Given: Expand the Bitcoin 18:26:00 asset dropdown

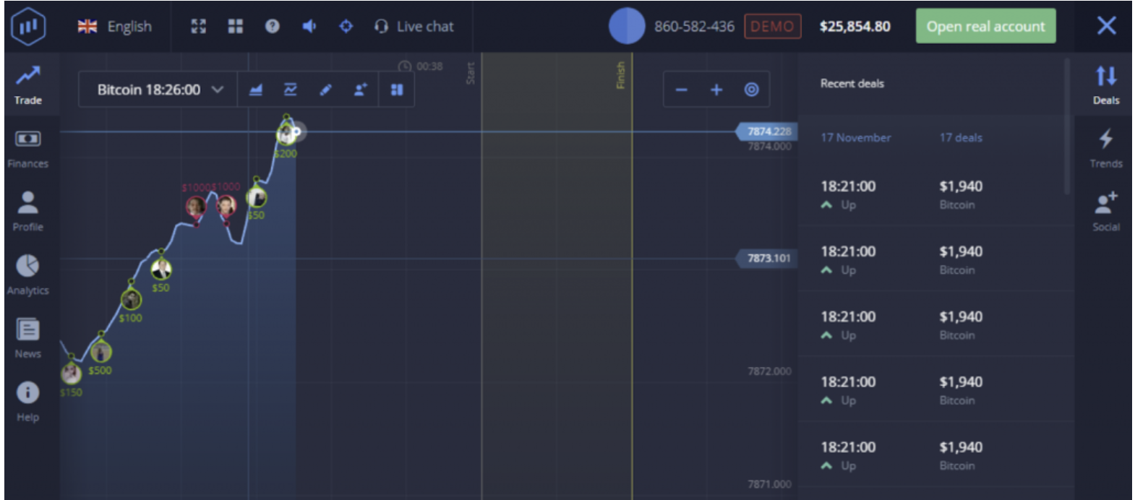Looking at the screenshot, I should [158, 90].
